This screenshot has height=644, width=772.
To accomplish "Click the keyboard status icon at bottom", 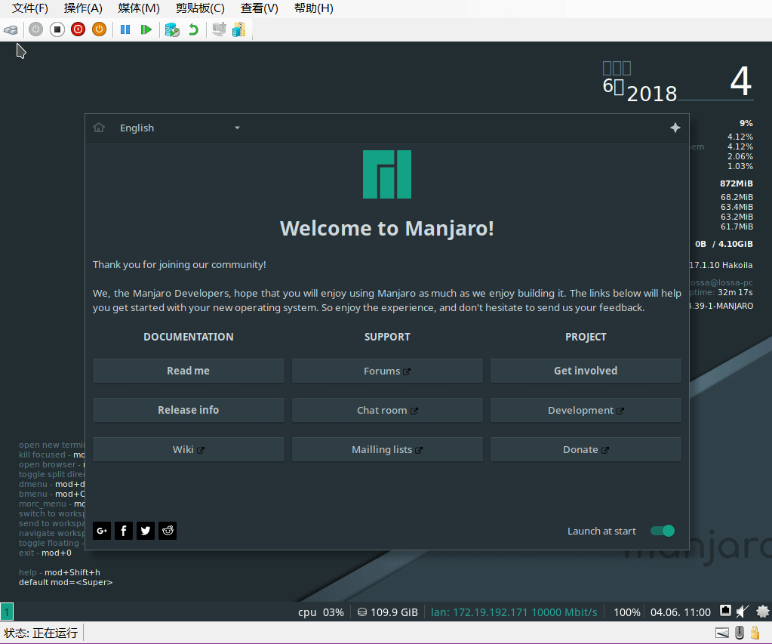I will (721, 633).
